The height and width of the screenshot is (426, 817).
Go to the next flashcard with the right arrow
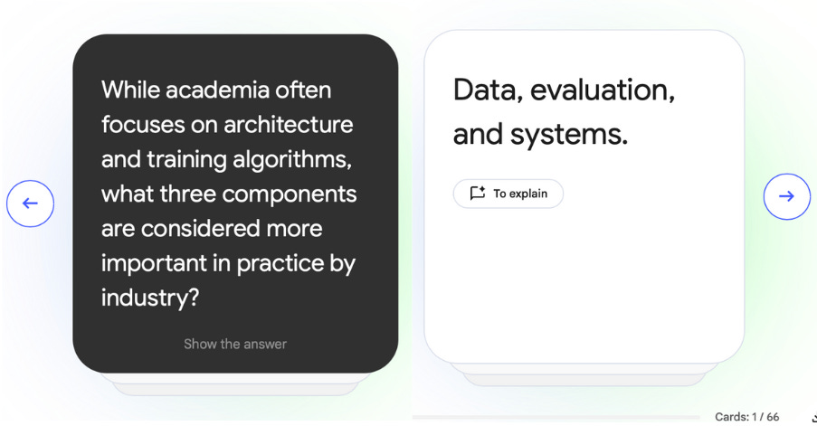click(x=787, y=196)
